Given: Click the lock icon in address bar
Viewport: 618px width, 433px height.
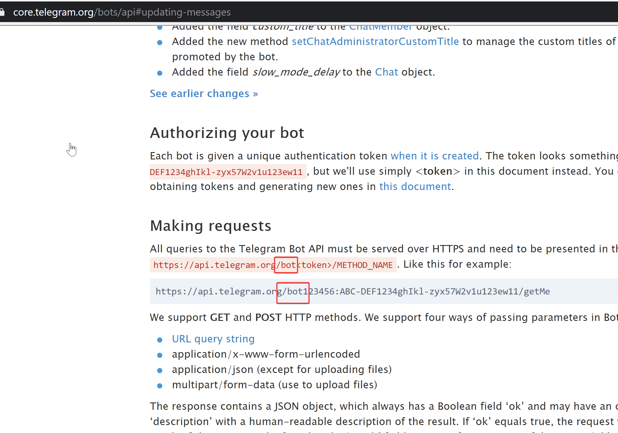Looking at the screenshot, I should point(2,12).
